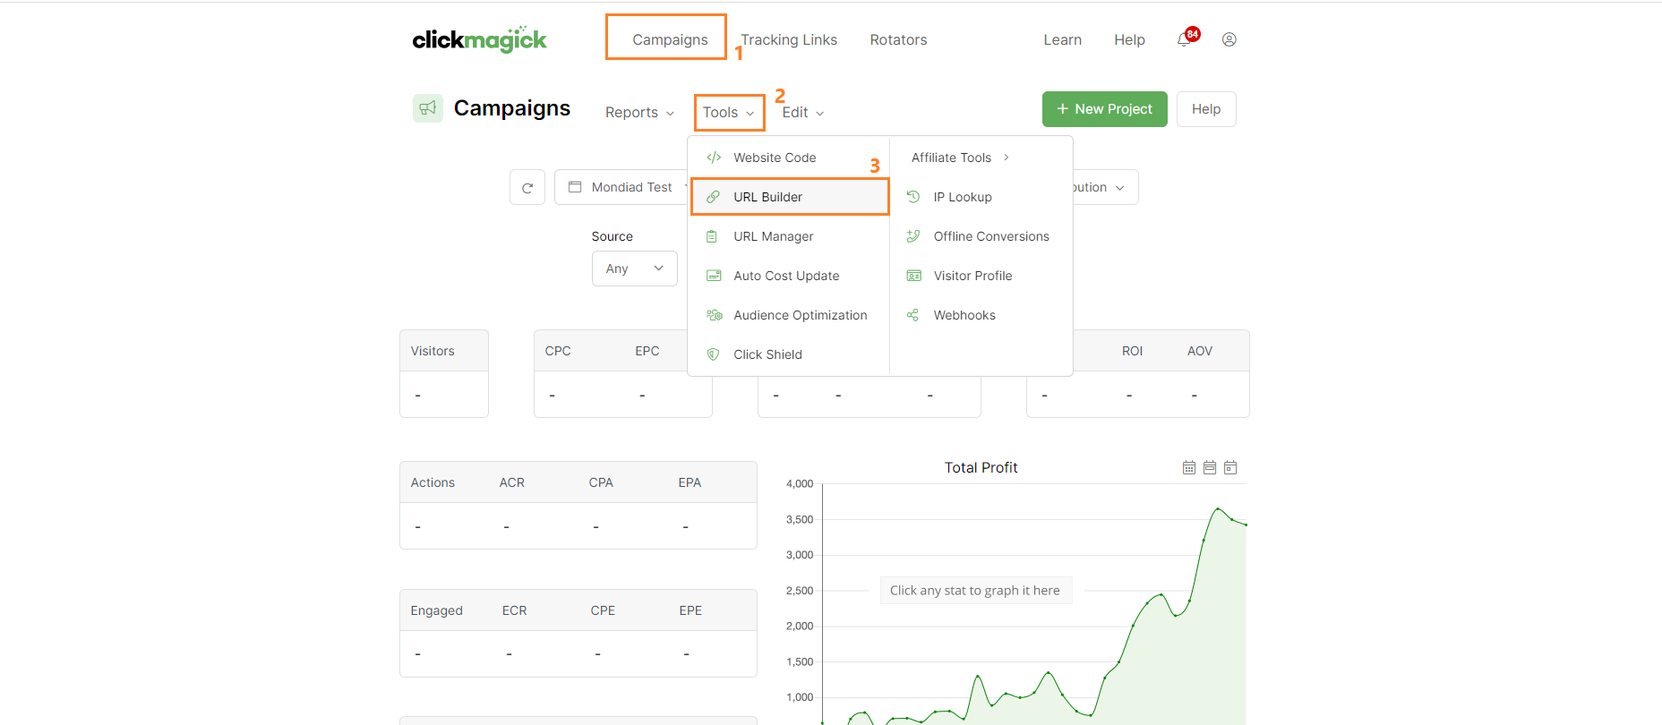The image size is (1662, 725).
Task: Open the user account profile icon
Action: click(1229, 39)
